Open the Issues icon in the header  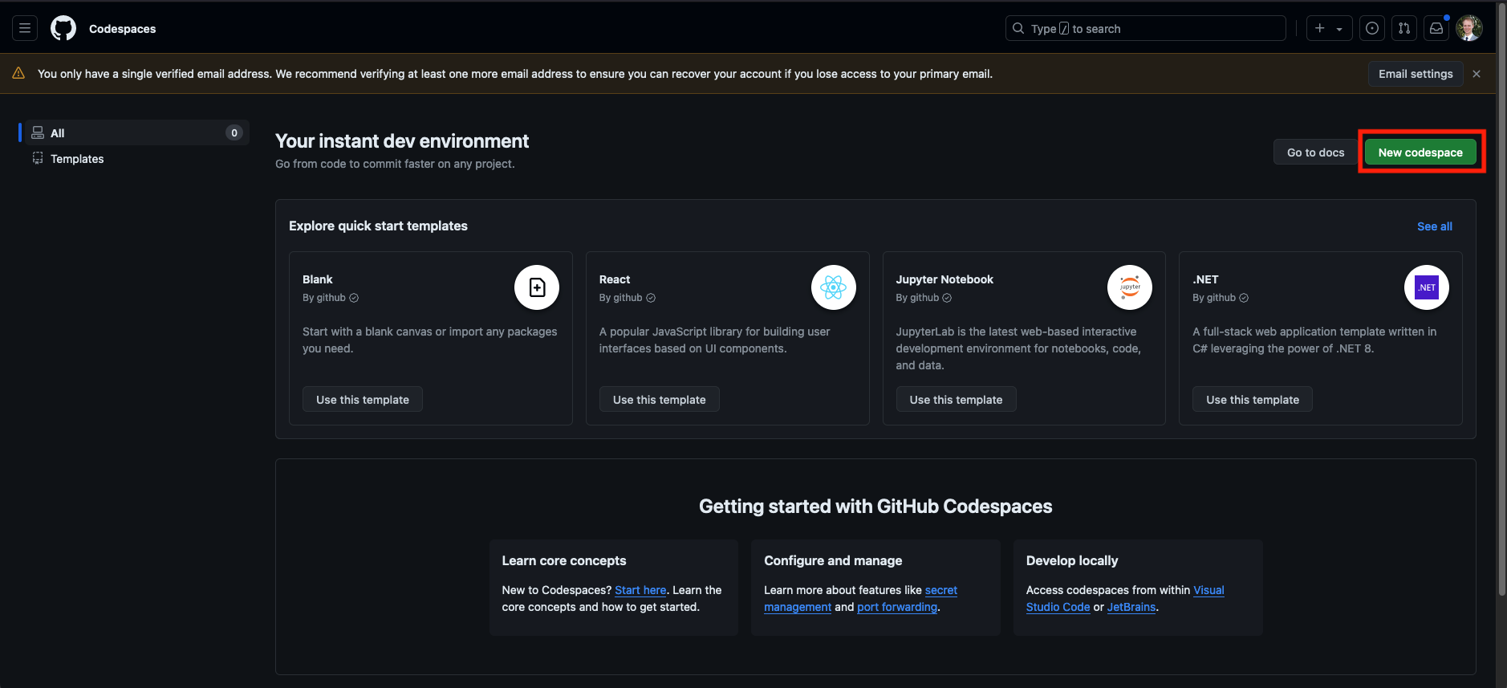click(1372, 28)
